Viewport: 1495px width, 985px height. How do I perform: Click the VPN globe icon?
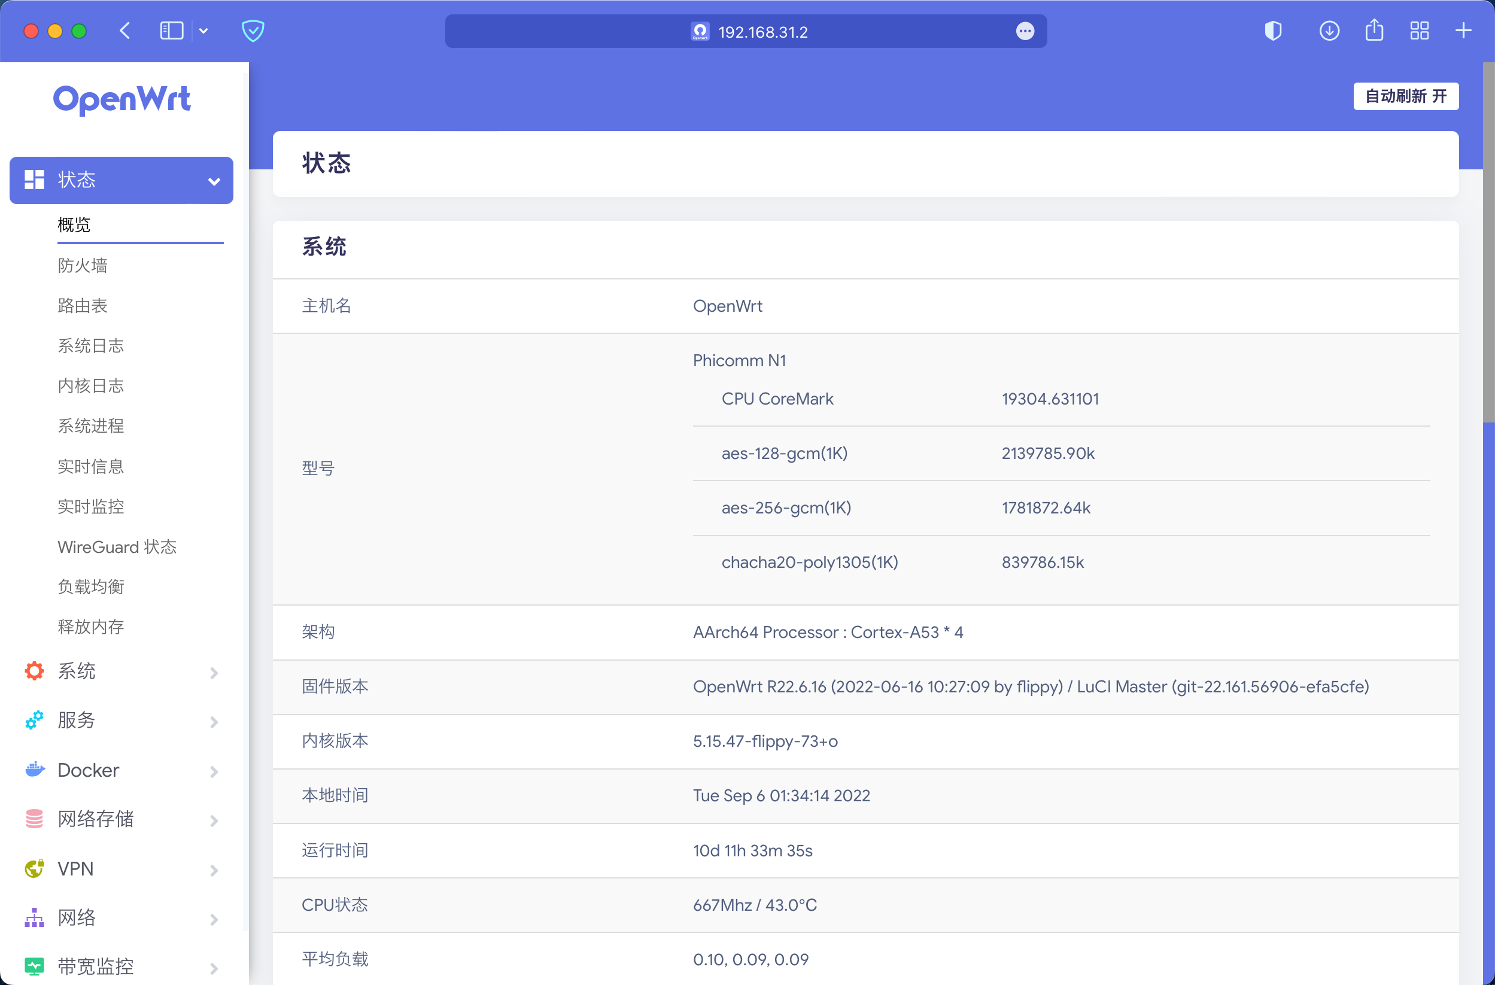click(x=35, y=868)
